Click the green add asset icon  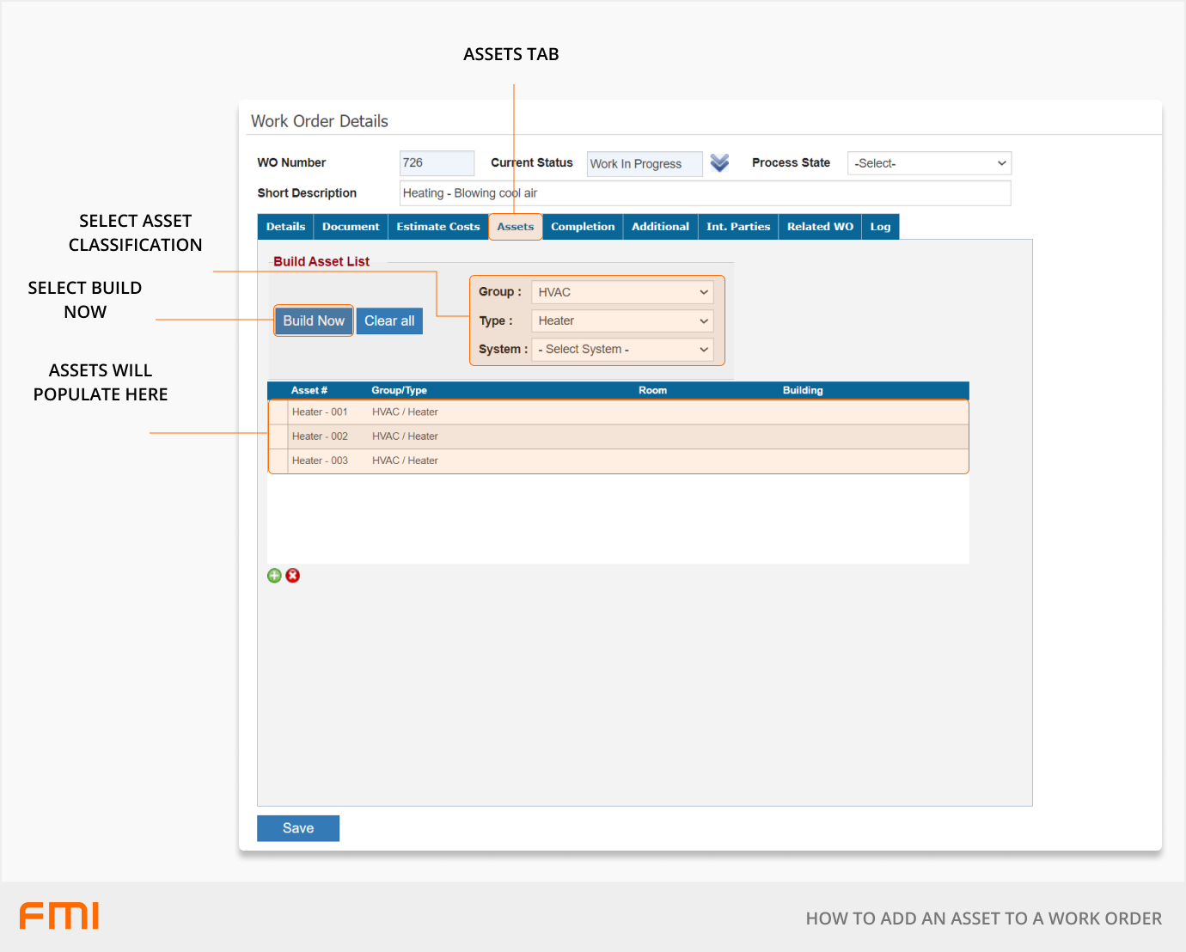tap(274, 576)
